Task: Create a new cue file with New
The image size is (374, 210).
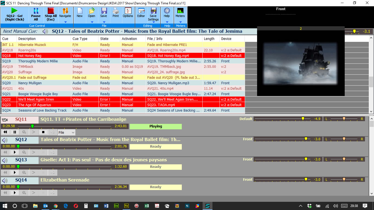Action: [79, 13]
